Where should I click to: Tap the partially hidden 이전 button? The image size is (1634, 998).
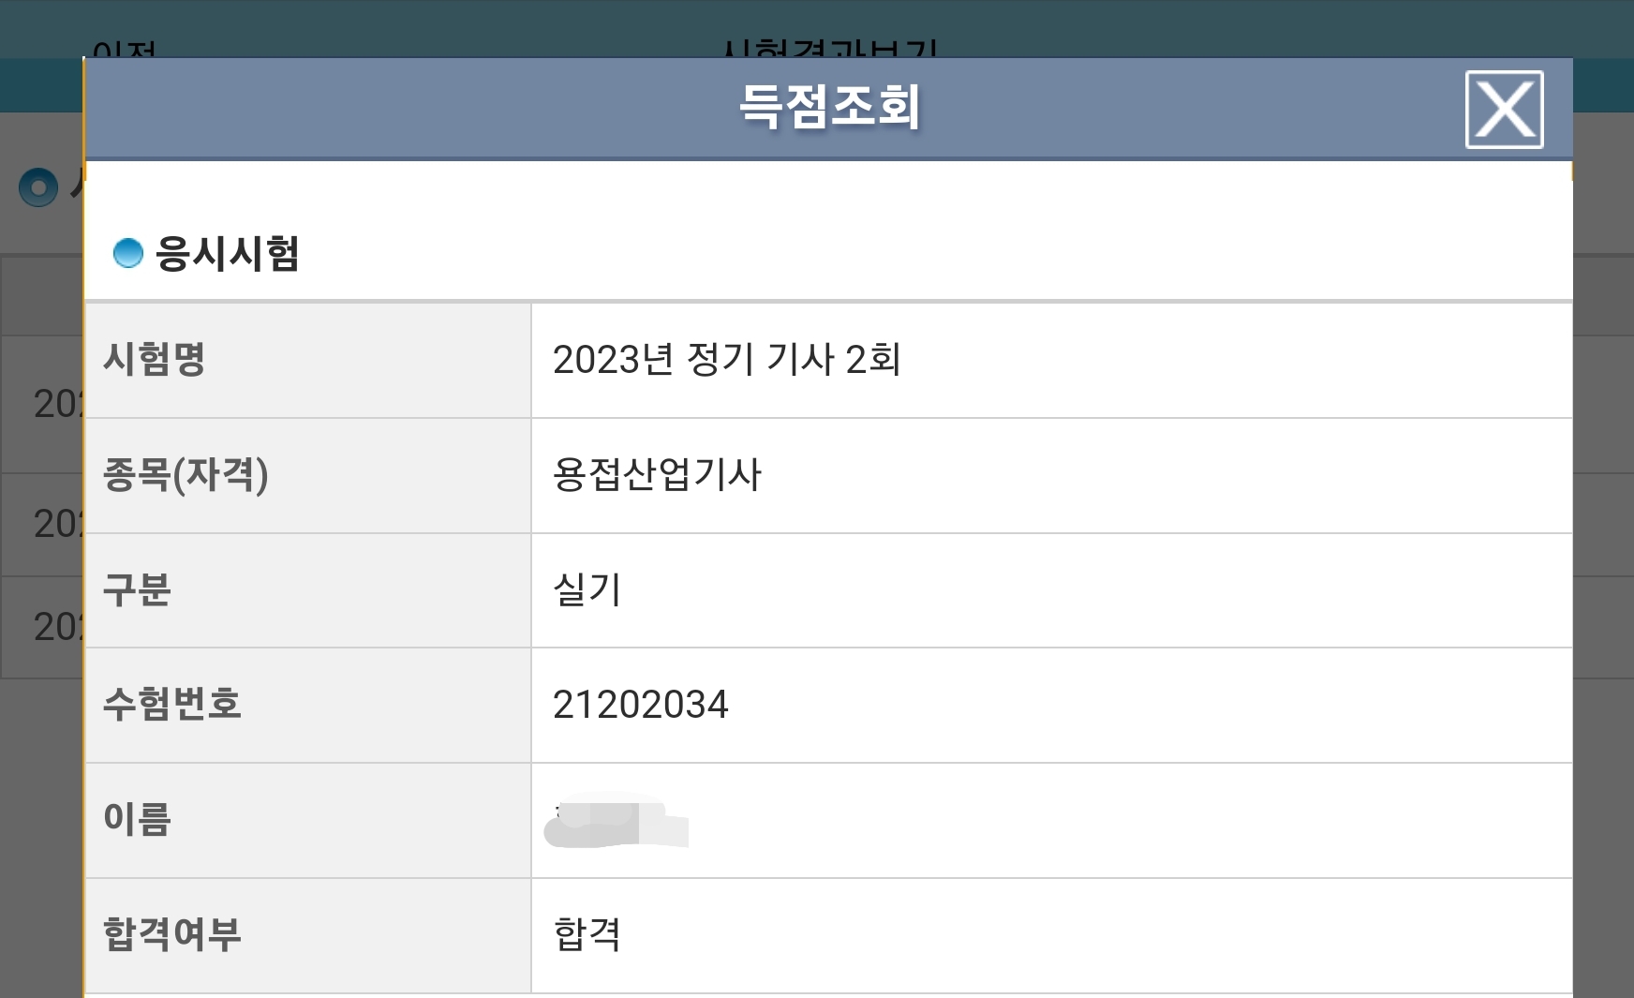(124, 49)
